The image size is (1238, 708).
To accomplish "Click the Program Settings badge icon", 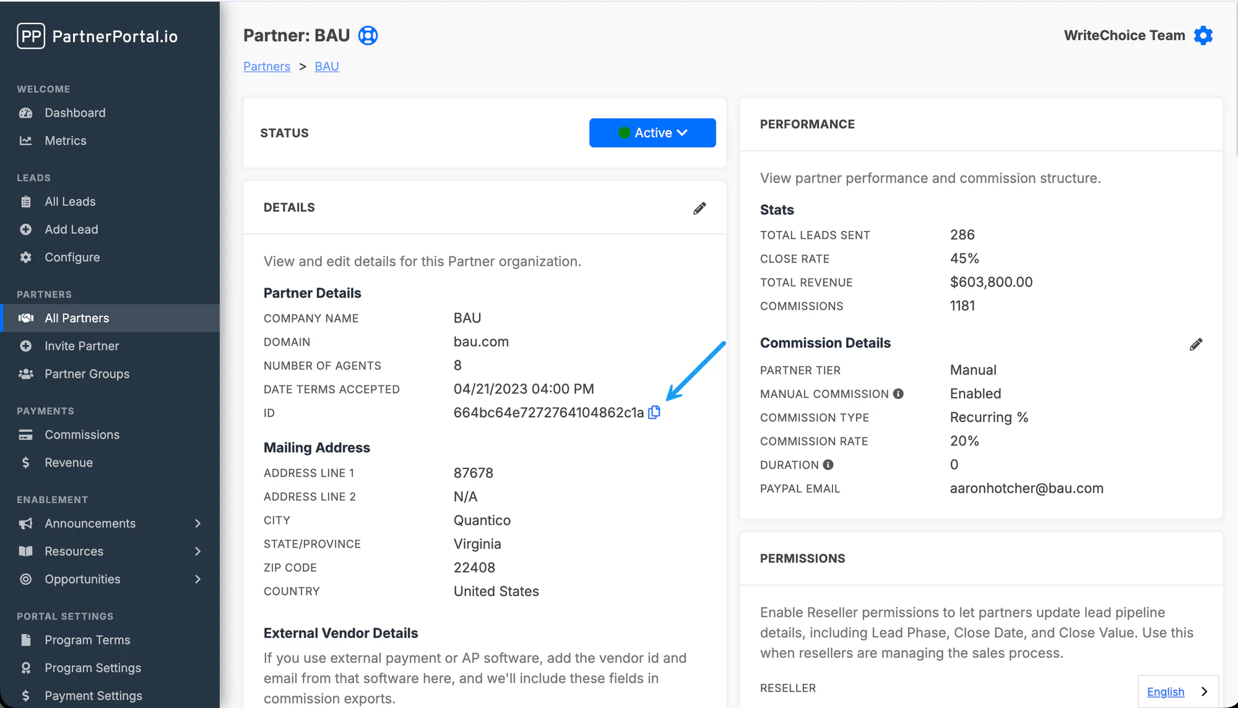I will [x=26, y=668].
